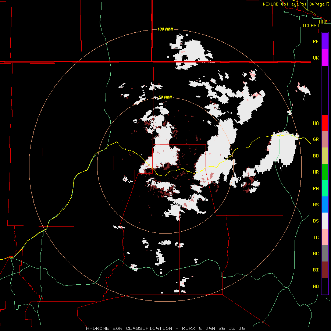Click the light pink IC legend swatch

[x=325, y=237]
